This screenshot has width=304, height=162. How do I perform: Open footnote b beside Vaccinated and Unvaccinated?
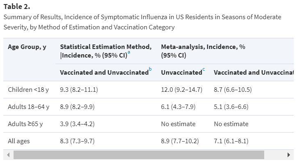(x=150, y=69)
